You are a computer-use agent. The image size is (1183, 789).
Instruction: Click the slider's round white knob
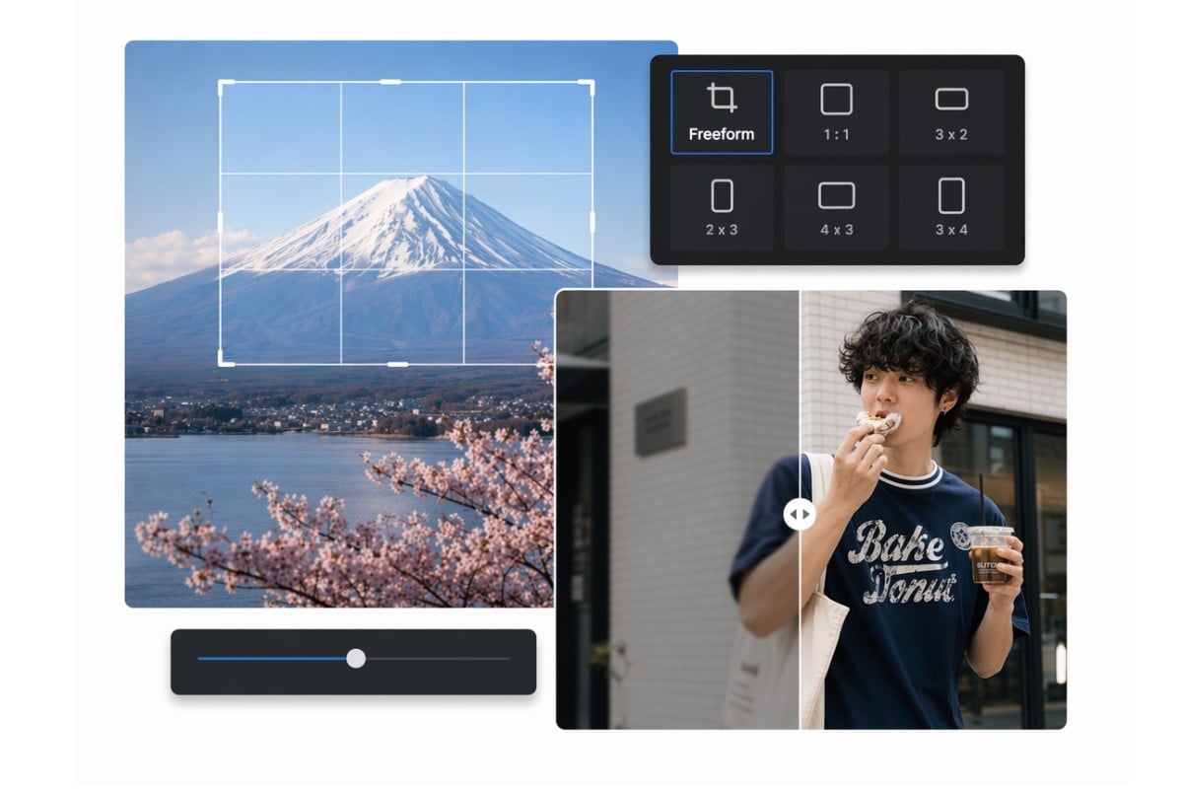(356, 658)
